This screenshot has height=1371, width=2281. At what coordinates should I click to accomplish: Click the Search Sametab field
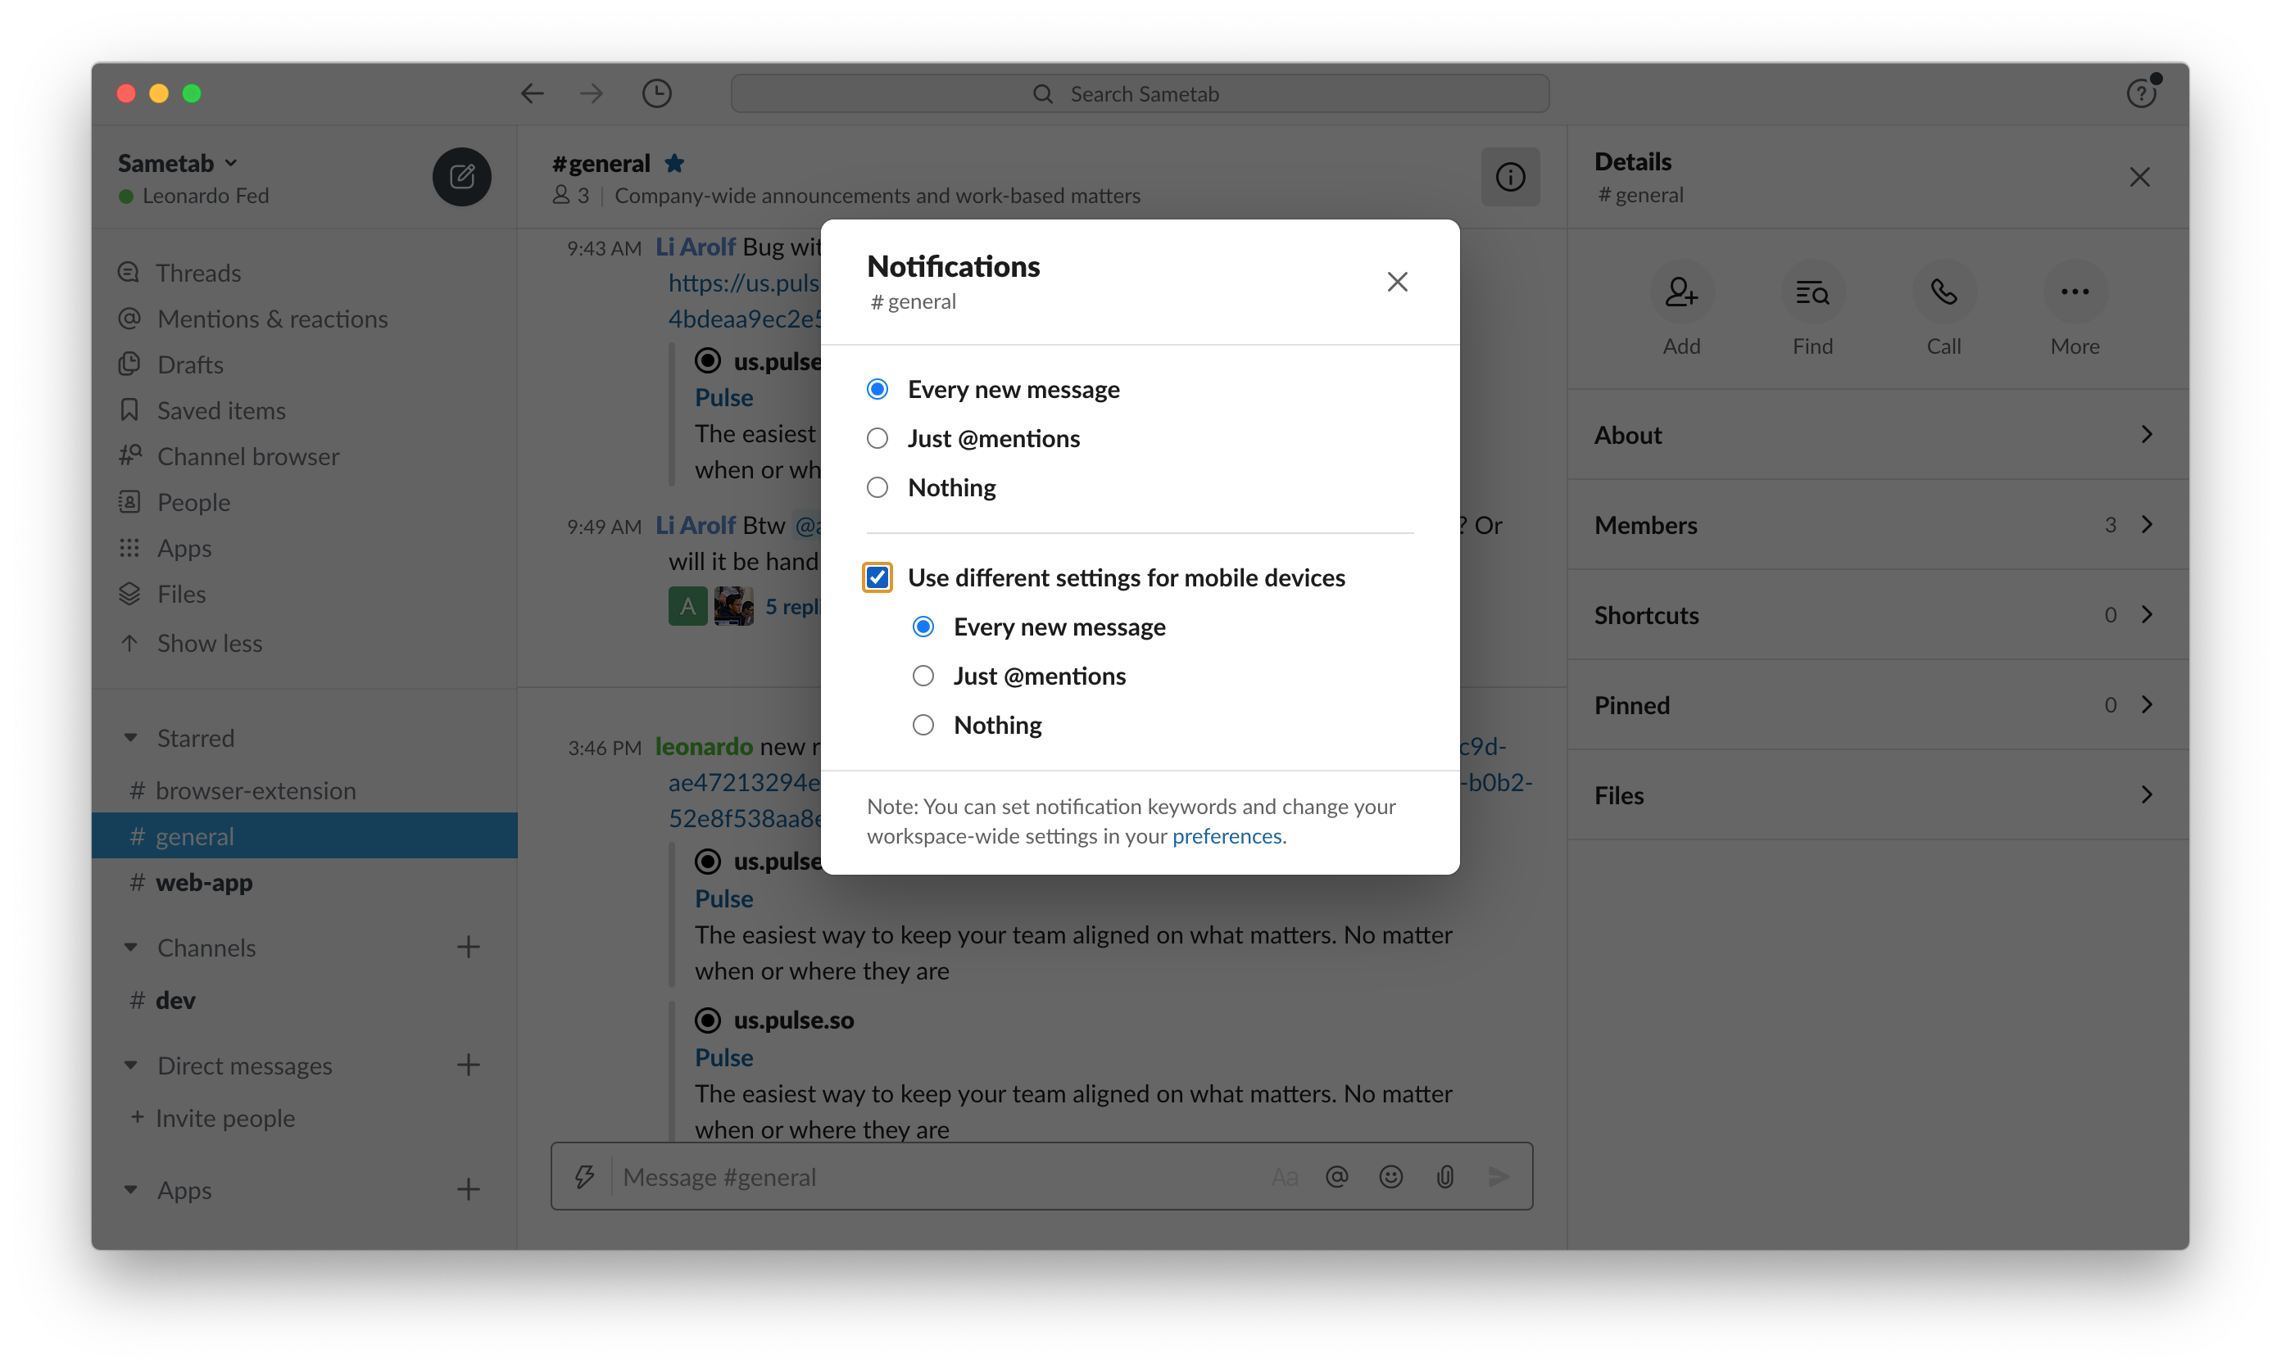point(1140,93)
